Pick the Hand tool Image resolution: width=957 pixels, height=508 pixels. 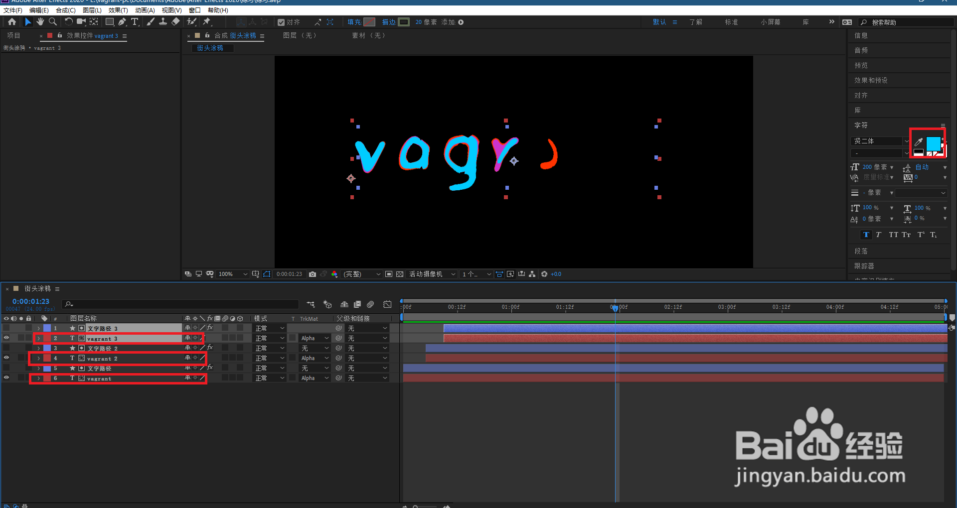pyautogui.click(x=40, y=22)
